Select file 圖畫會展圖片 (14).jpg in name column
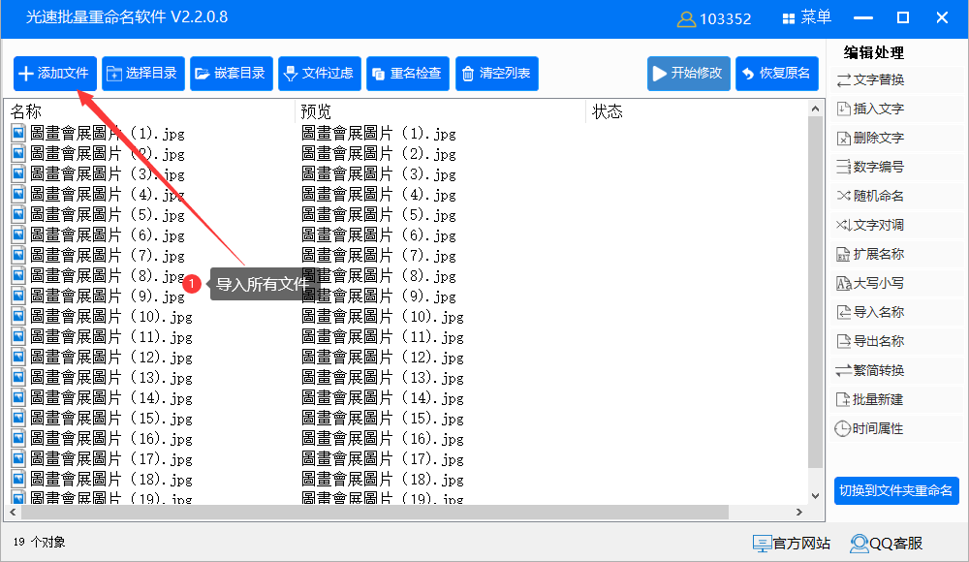Viewport: 969px width, 562px height. pos(111,397)
